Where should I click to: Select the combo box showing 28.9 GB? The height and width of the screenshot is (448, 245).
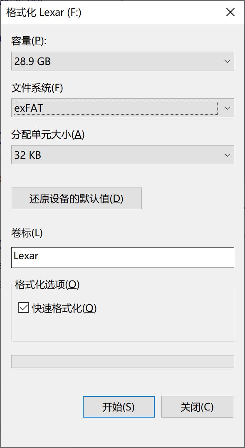123,61
